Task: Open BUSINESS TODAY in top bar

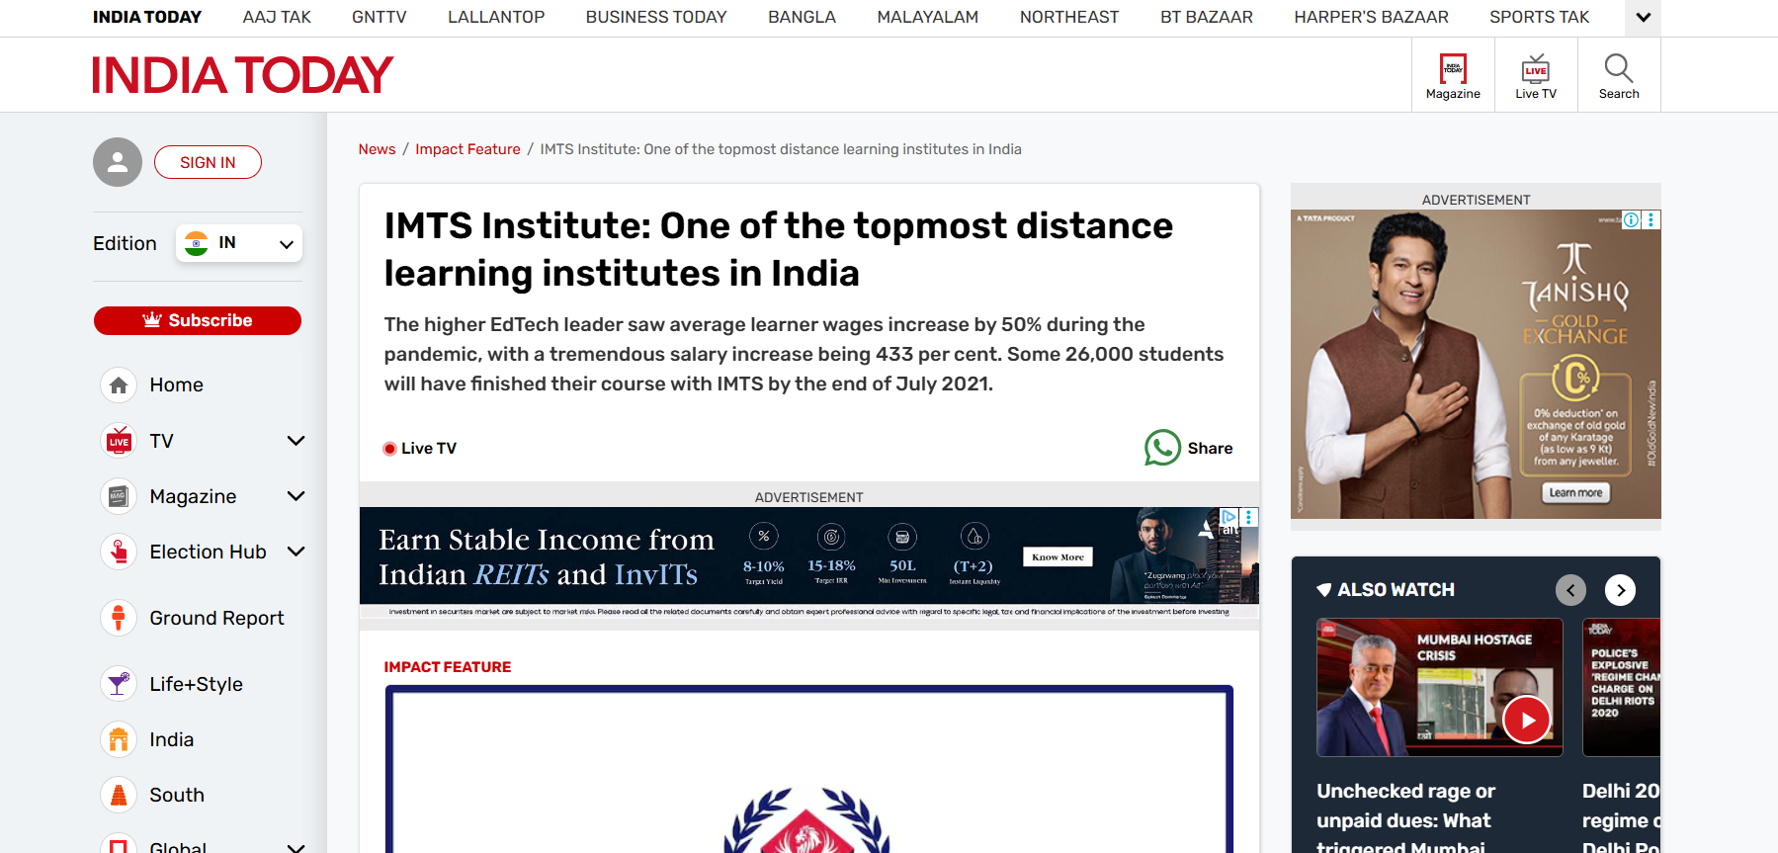Action: click(656, 17)
